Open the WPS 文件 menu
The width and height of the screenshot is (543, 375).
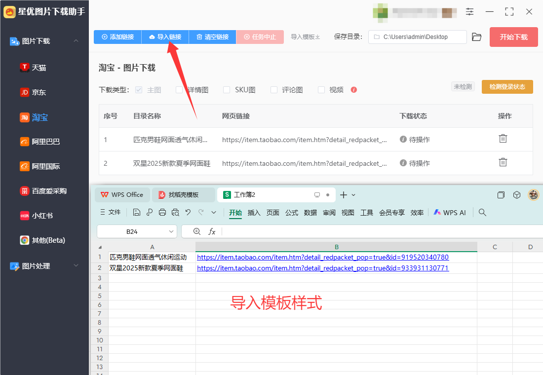click(111, 212)
